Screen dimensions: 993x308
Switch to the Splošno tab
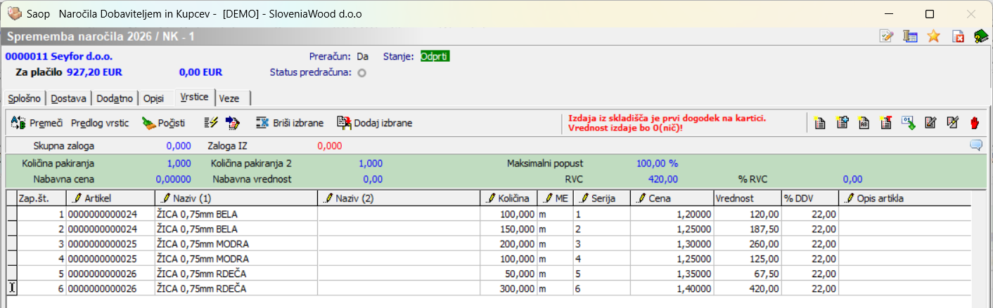[24, 98]
